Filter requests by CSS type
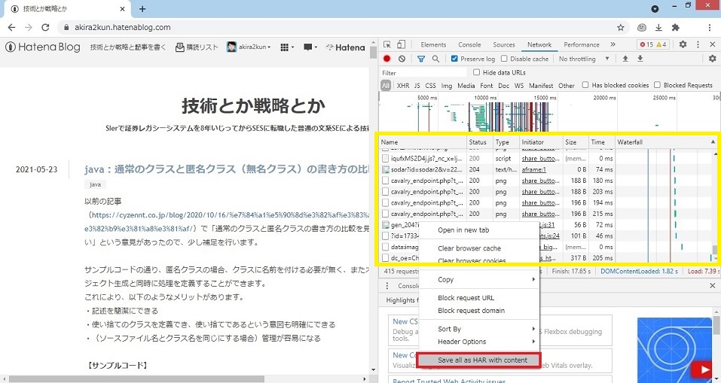This screenshot has width=721, height=383. click(430, 86)
